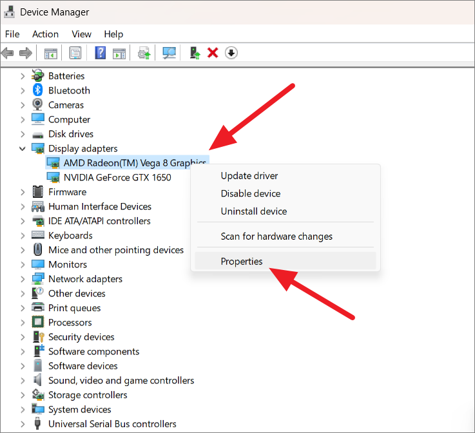Select Properties in the context menu
475x433 pixels.
(286, 261)
